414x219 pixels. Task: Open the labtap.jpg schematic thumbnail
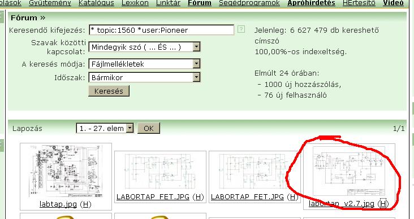66,171
